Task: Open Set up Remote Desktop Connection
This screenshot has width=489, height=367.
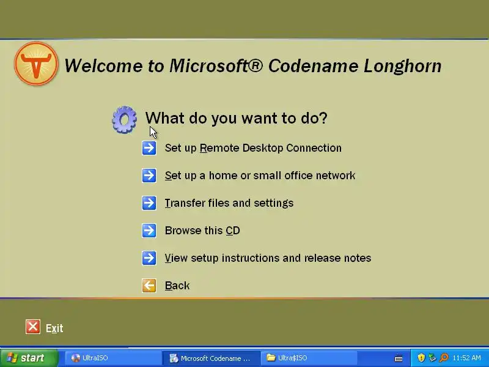Action: point(253,148)
